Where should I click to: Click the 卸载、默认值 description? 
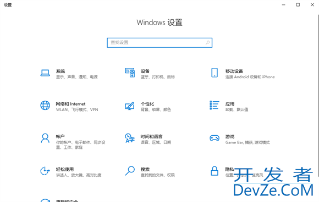pos(237,109)
